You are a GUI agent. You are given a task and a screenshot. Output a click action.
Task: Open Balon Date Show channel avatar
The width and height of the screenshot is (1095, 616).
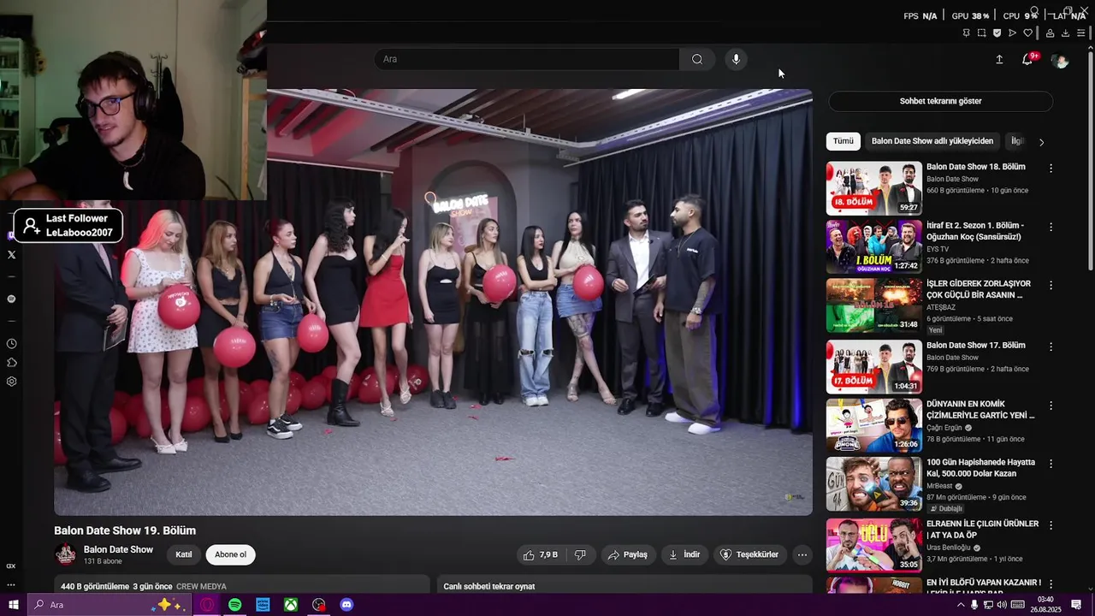[x=65, y=554]
